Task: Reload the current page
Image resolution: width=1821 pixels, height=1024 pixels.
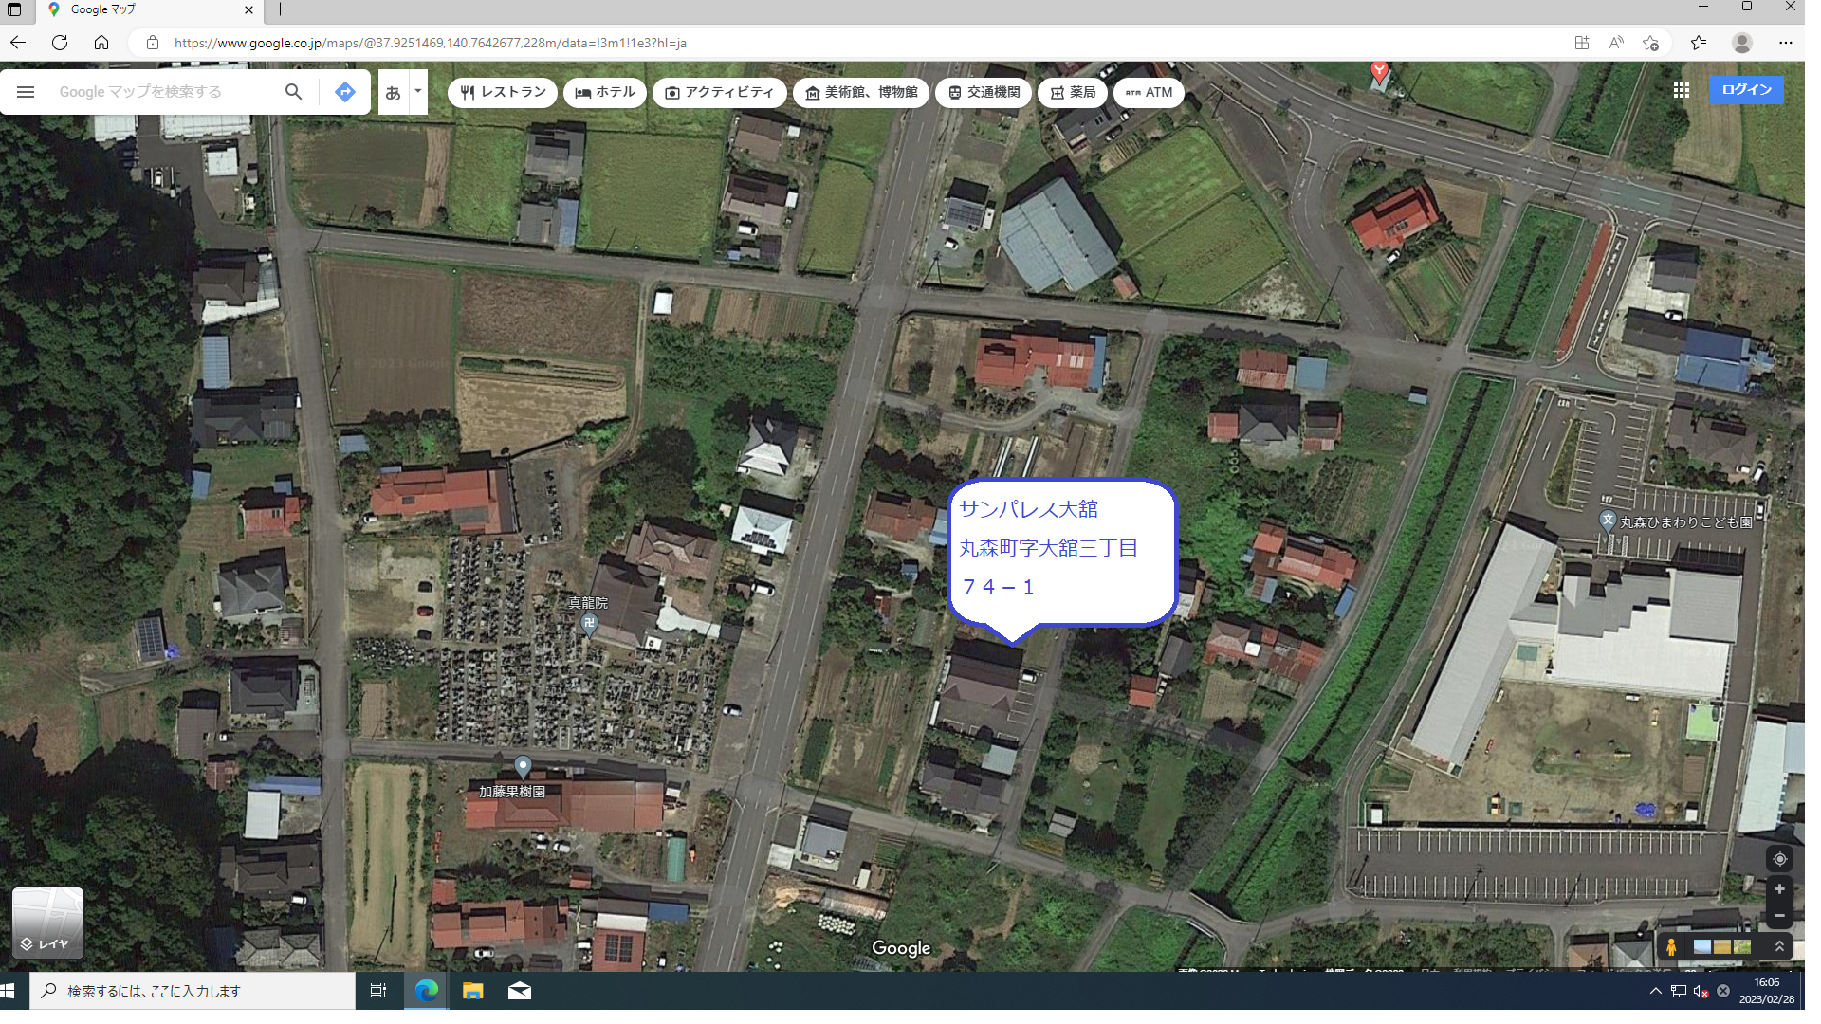Action: coord(60,43)
